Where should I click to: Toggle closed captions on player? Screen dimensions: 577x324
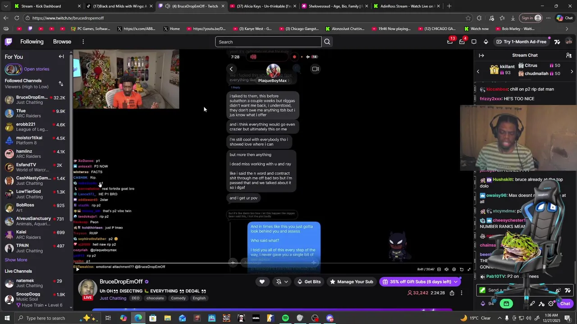point(439,270)
